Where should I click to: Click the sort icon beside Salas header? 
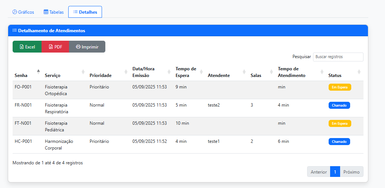(x=272, y=71)
